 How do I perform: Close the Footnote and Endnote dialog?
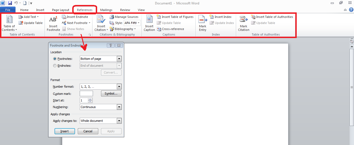pyautogui.click(x=119, y=45)
